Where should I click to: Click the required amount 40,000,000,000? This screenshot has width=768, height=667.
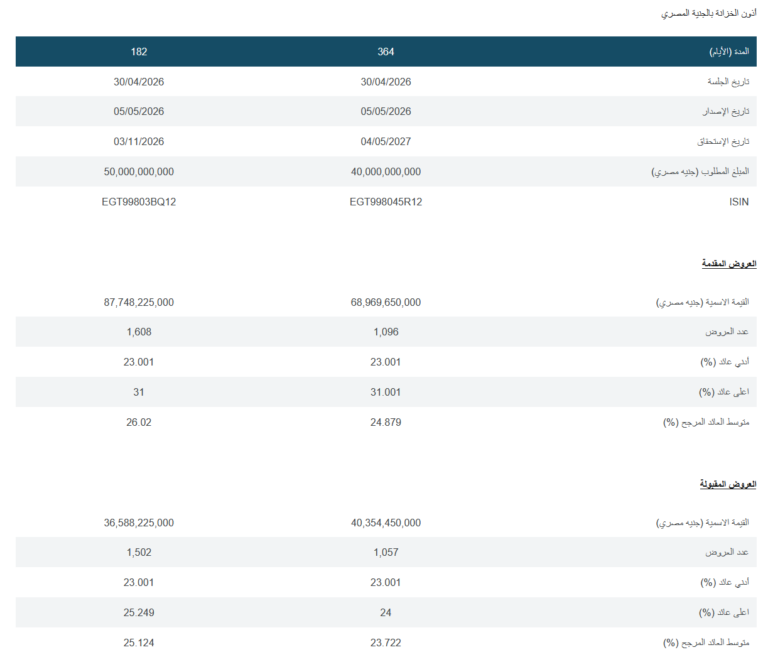click(x=386, y=171)
